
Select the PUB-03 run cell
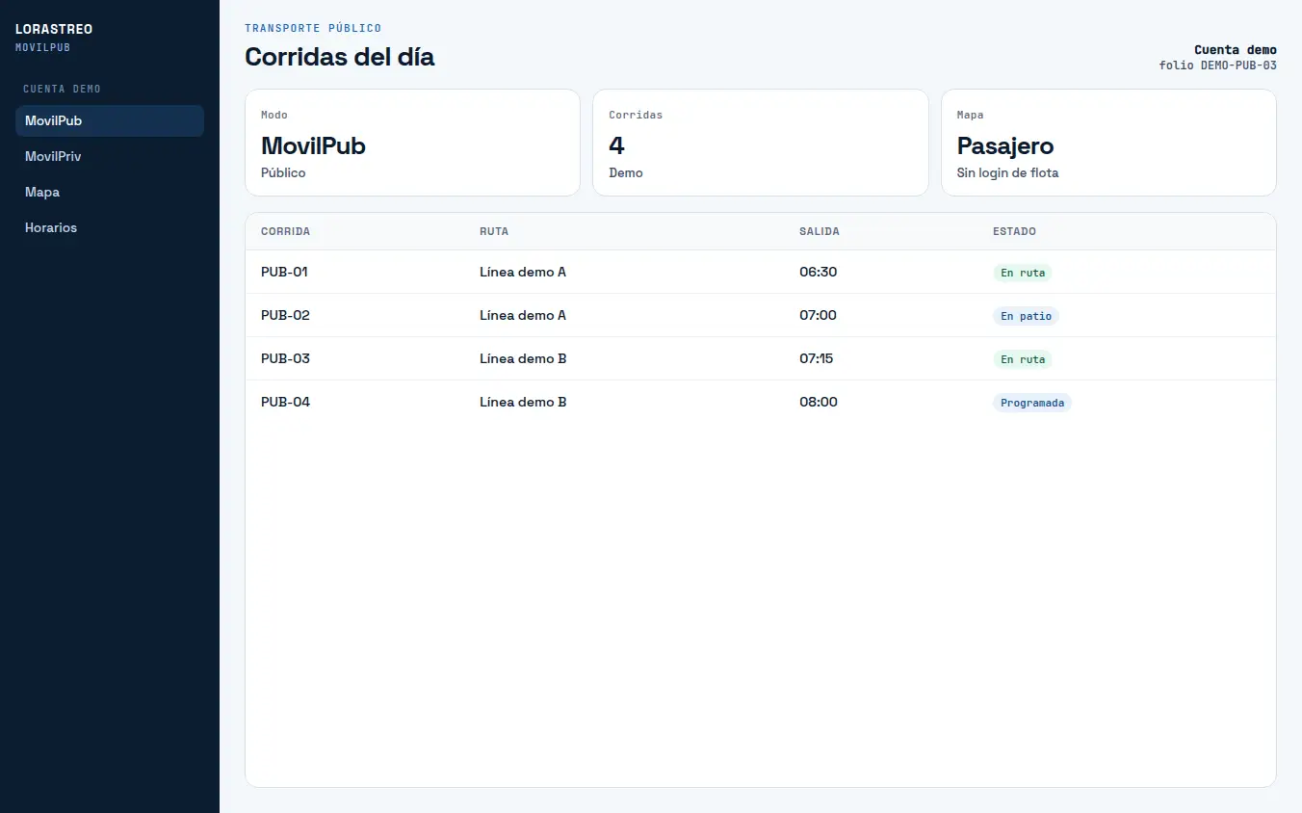[285, 359]
